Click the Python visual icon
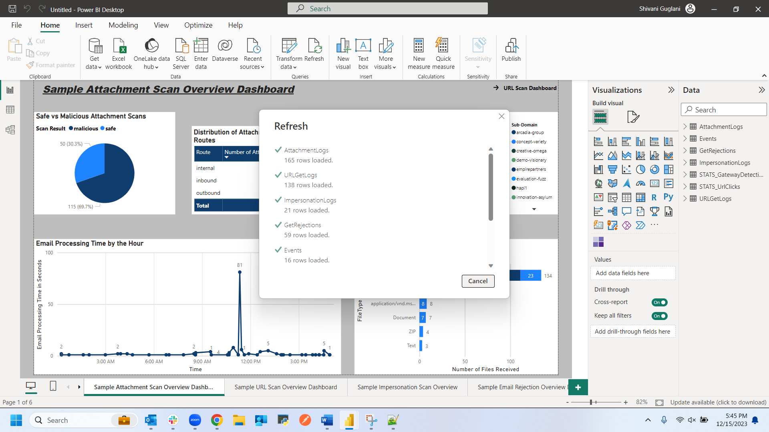 tap(668, 197)
